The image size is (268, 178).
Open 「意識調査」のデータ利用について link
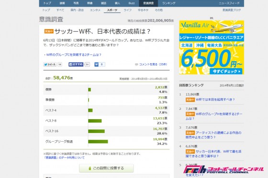pyautogui.click(x=64, y=158)
